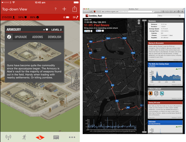Screen dimensions: 186x142
Task: Click the cloud extension toolbar icon
Action: pos(167,11)
